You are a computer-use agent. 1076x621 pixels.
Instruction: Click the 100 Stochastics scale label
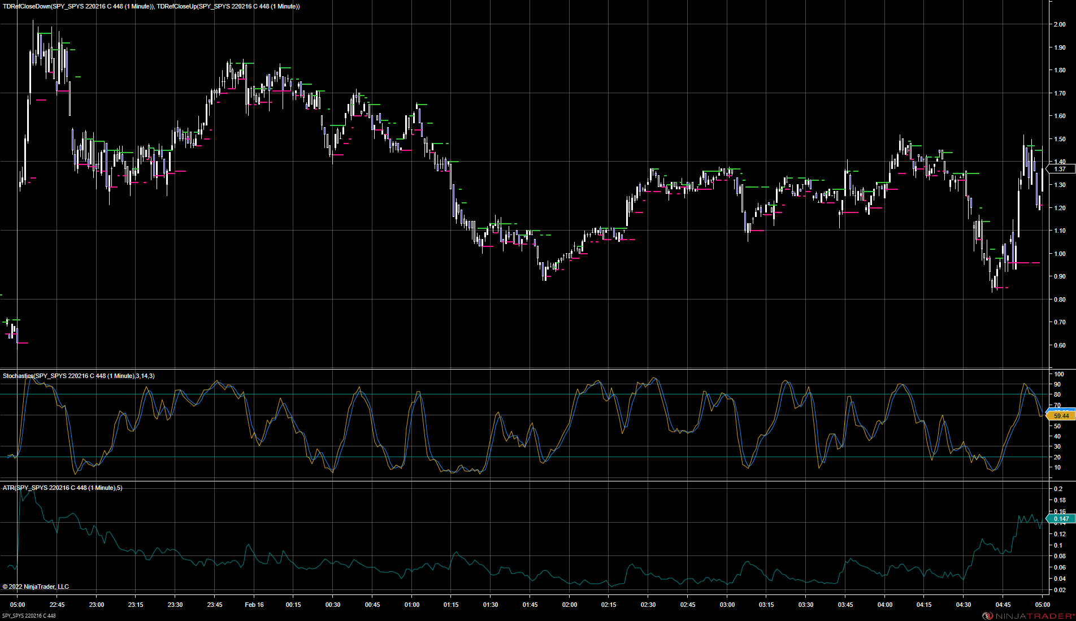1058,374
